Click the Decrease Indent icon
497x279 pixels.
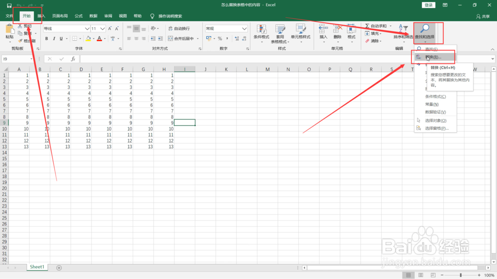pos(153,39)
